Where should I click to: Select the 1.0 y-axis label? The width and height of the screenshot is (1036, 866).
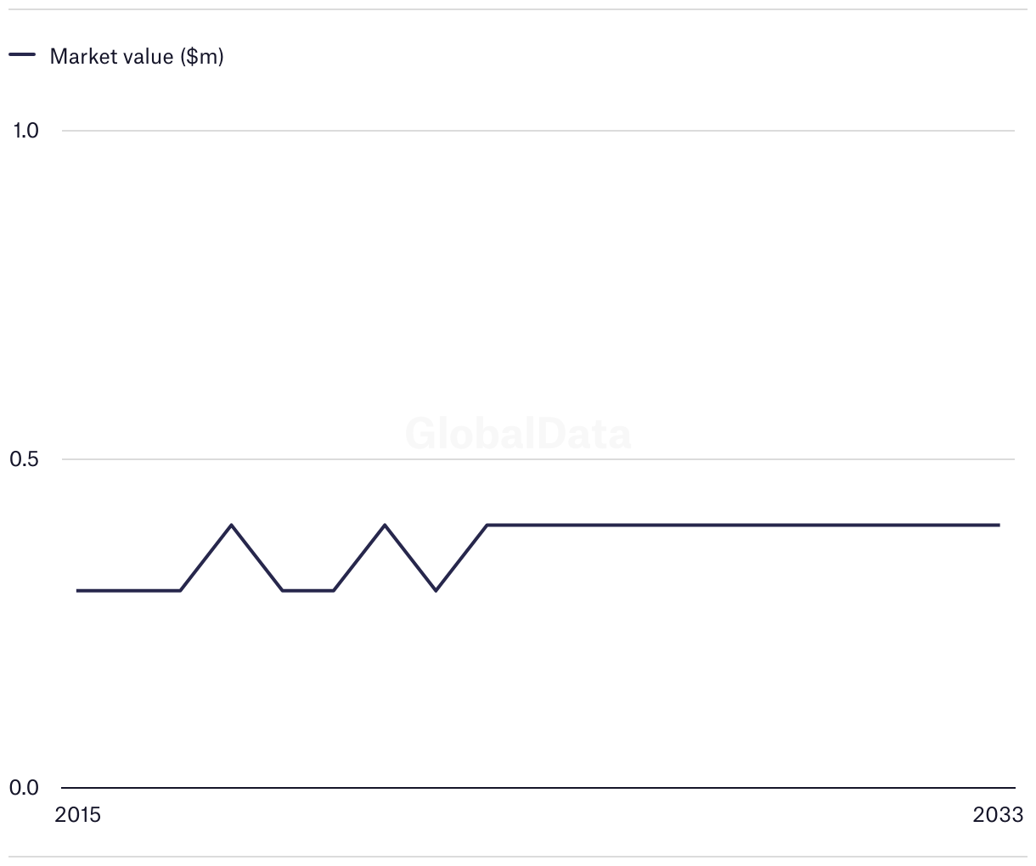pos(25,130)
